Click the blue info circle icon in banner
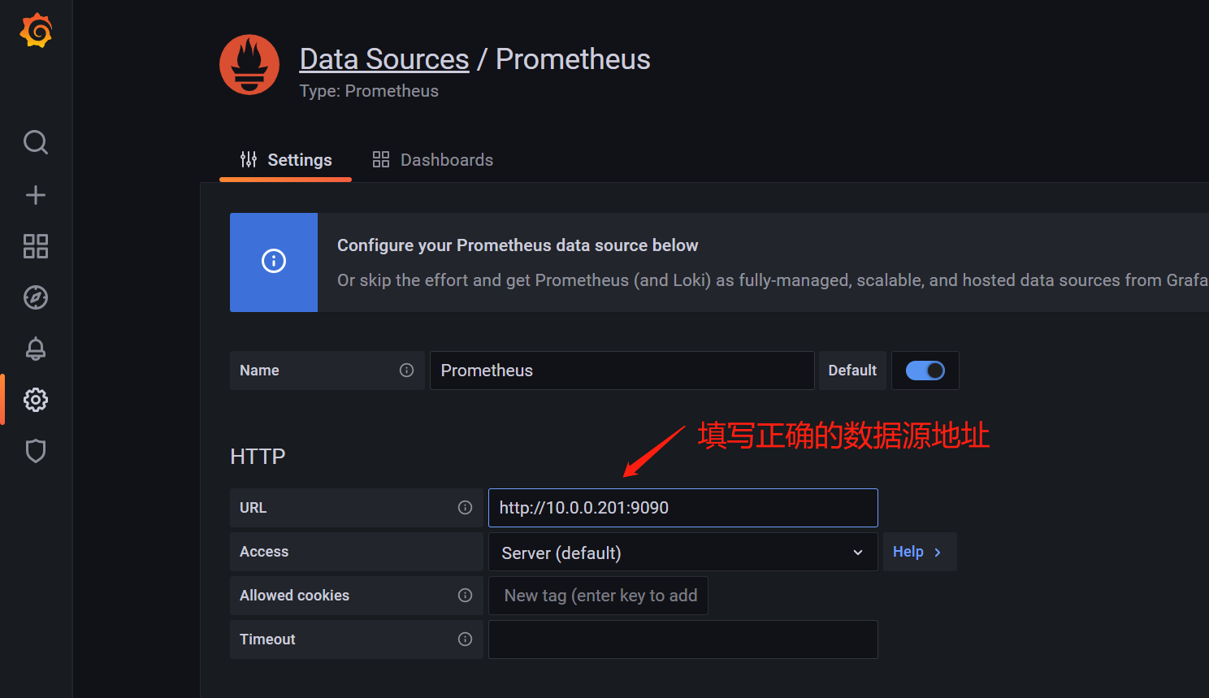The height and width of the screenshot is (698, 1209). [274, 261]
